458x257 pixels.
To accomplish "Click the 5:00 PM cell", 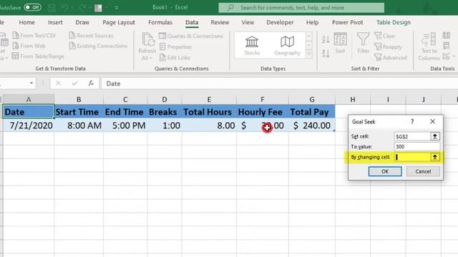I will (125, 126).
